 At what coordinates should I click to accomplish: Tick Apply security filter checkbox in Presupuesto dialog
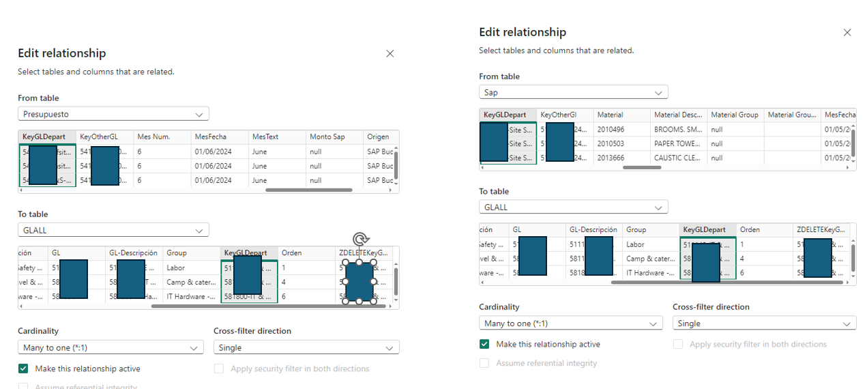[x=219, y=369]
